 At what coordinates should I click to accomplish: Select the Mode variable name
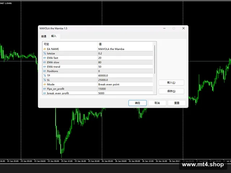click(51, 84)
